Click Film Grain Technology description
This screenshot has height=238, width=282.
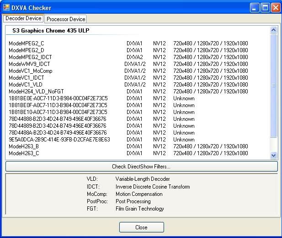pyautogui.click(x=140, y=209)
